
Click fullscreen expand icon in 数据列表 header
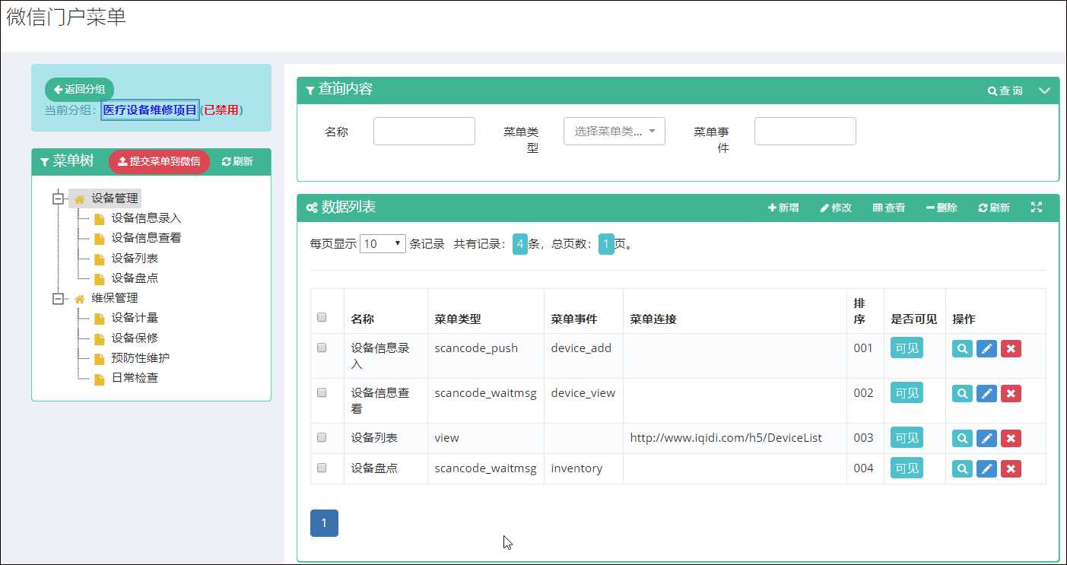(x=1036, y=207)
